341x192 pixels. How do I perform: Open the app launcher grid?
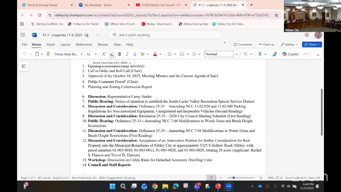click(23, 35)
